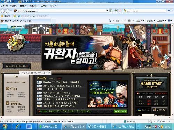Select the Dungeon Fighter browser tab
This screenshot has width=174, height=130.
(25, 21)
